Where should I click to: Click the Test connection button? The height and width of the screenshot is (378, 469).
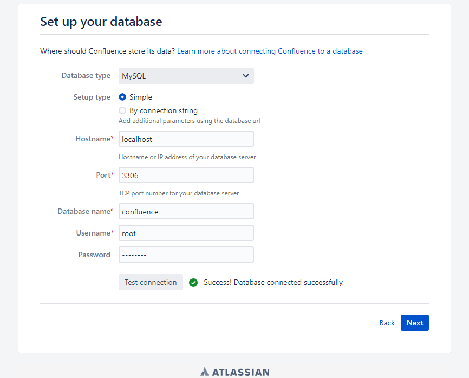[151, 282]
